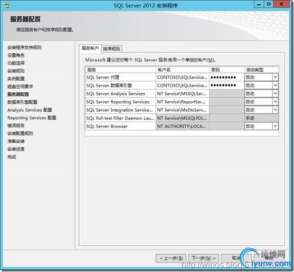Click 安装配置规则 step in sidebar
Screen dimensions: 294x272
[x=20, y=133]
